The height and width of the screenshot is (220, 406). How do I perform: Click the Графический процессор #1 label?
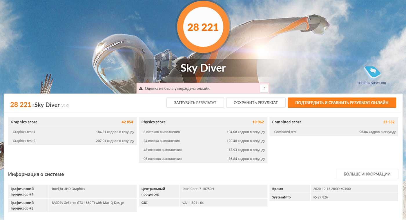(28, 191)
